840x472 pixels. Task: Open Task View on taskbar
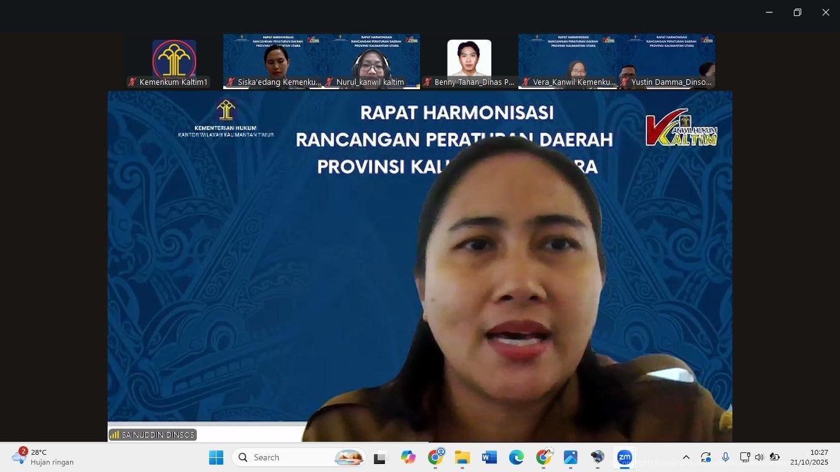tap(380, 457)
